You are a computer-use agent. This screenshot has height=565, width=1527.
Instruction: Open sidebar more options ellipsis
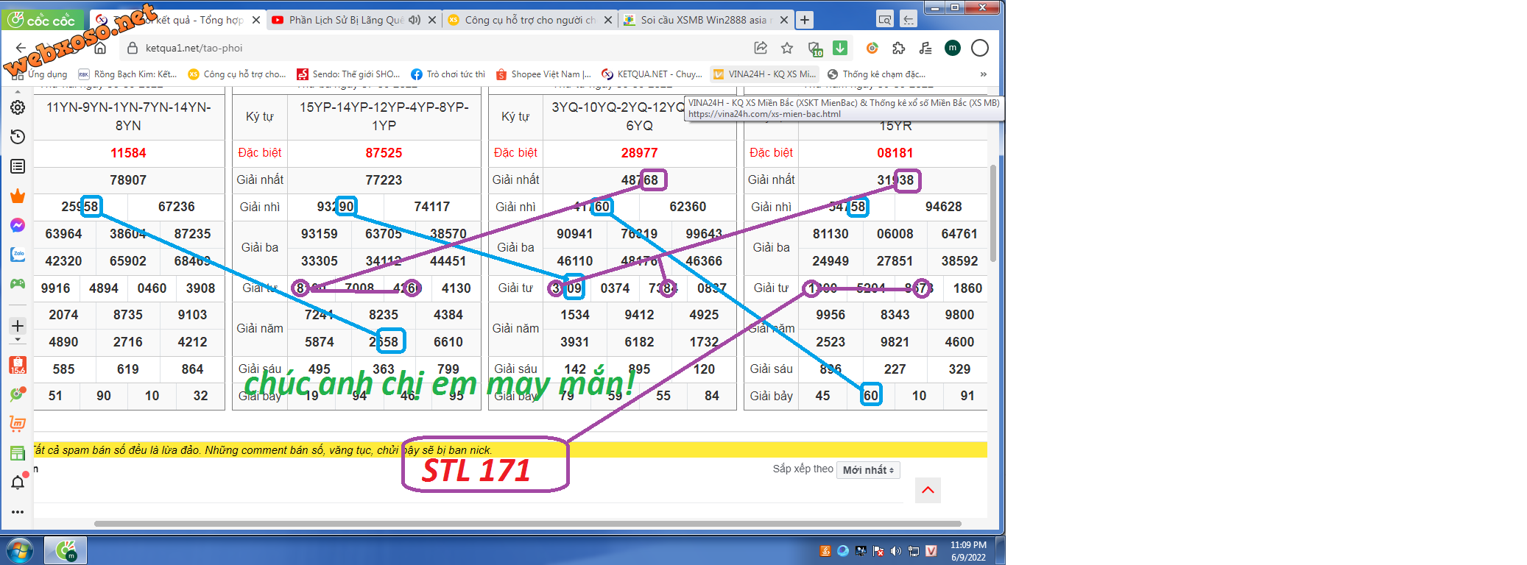point(18,512)
